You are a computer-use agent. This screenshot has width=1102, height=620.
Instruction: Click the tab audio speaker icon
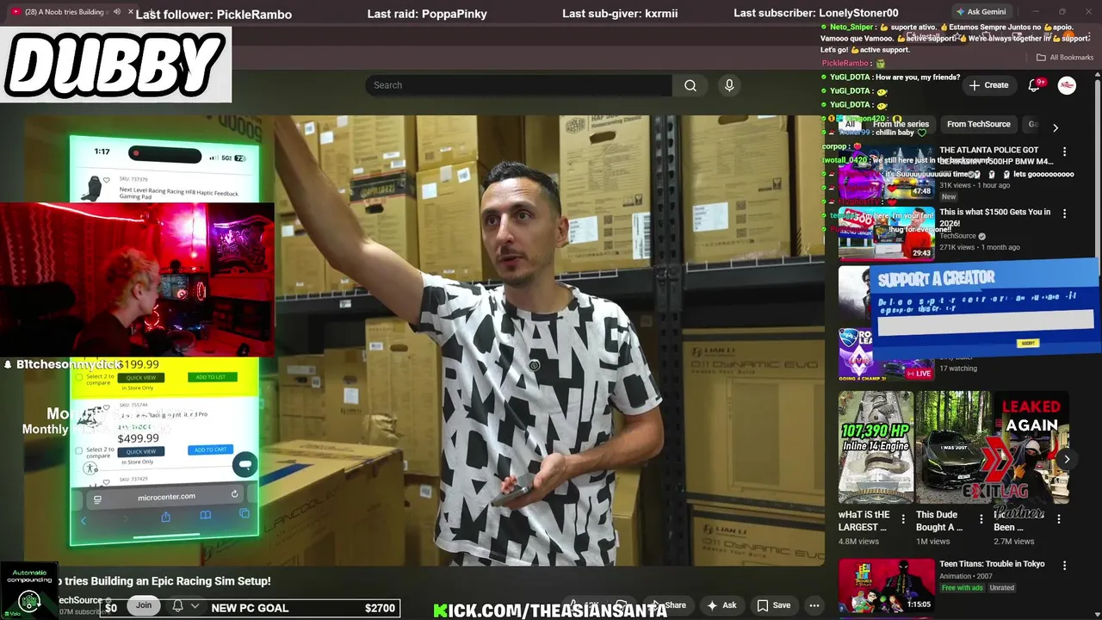click(x=116, y=12)
